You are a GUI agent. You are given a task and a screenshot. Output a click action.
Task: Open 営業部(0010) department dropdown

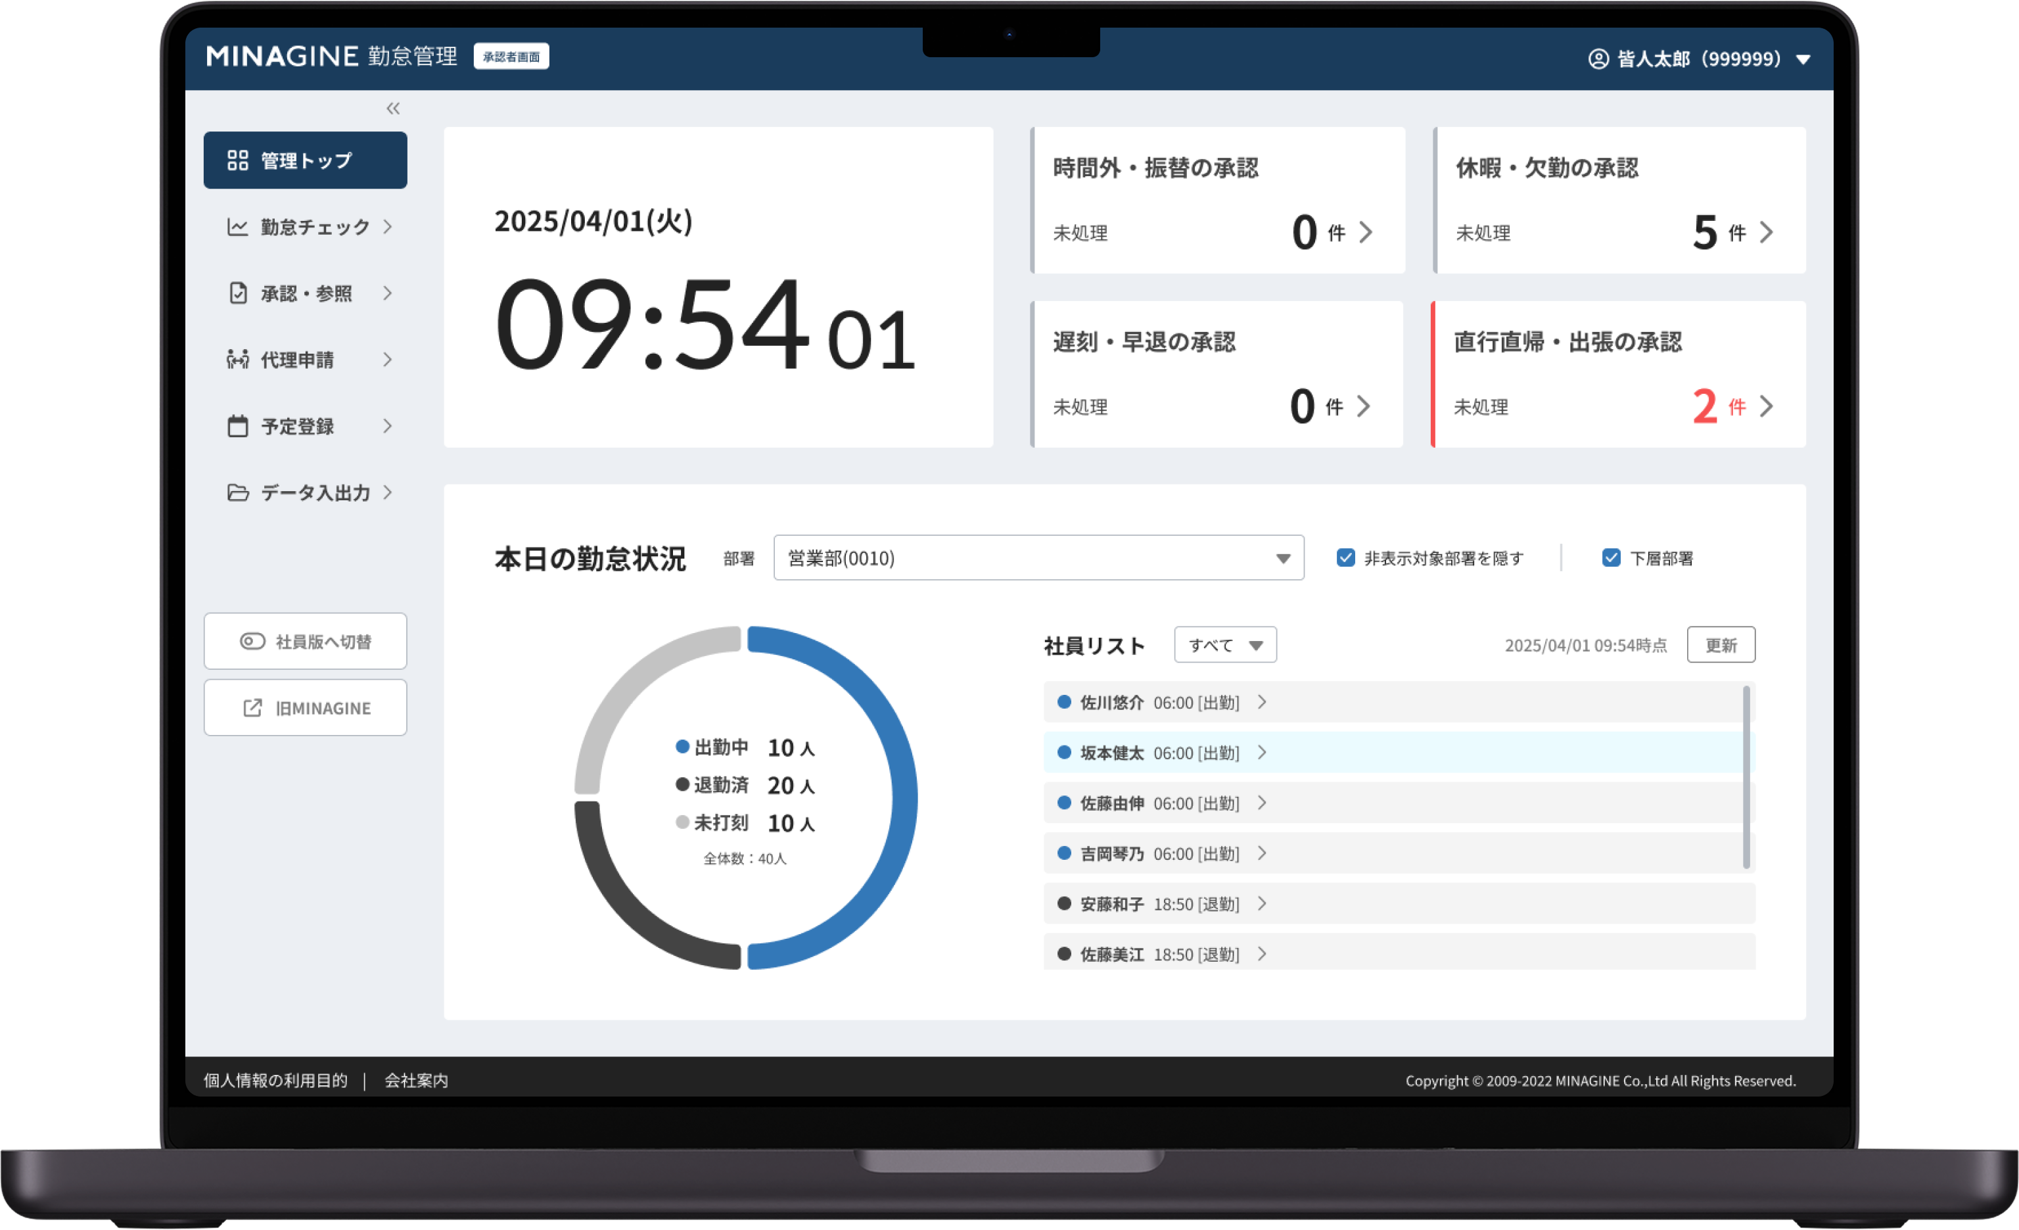(x=1038, y=558)
